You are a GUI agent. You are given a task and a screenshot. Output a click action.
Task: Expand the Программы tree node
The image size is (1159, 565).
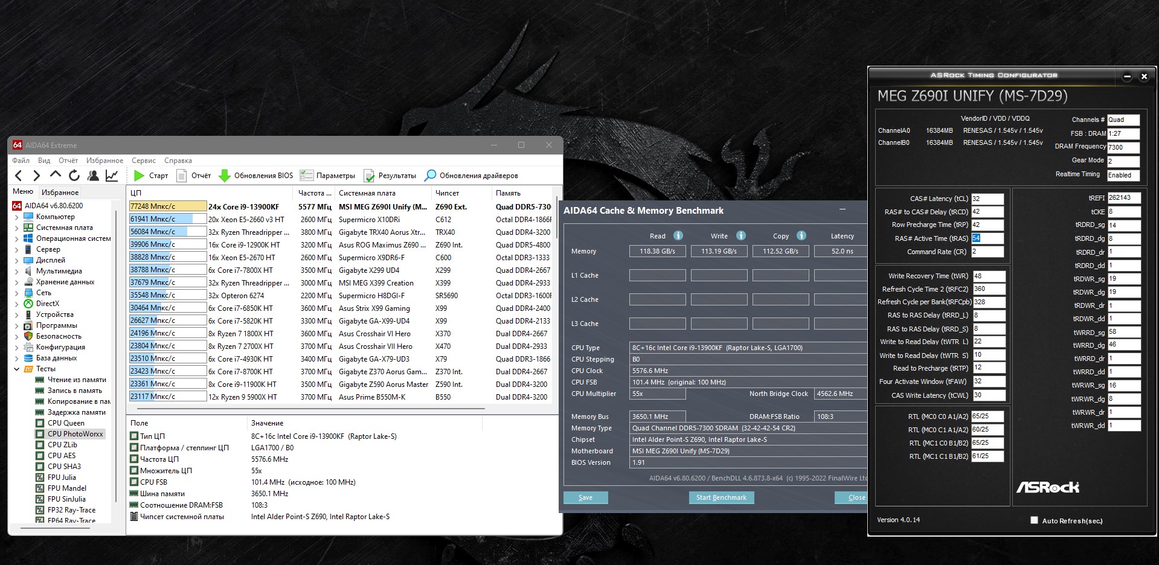tap(16, 325)
